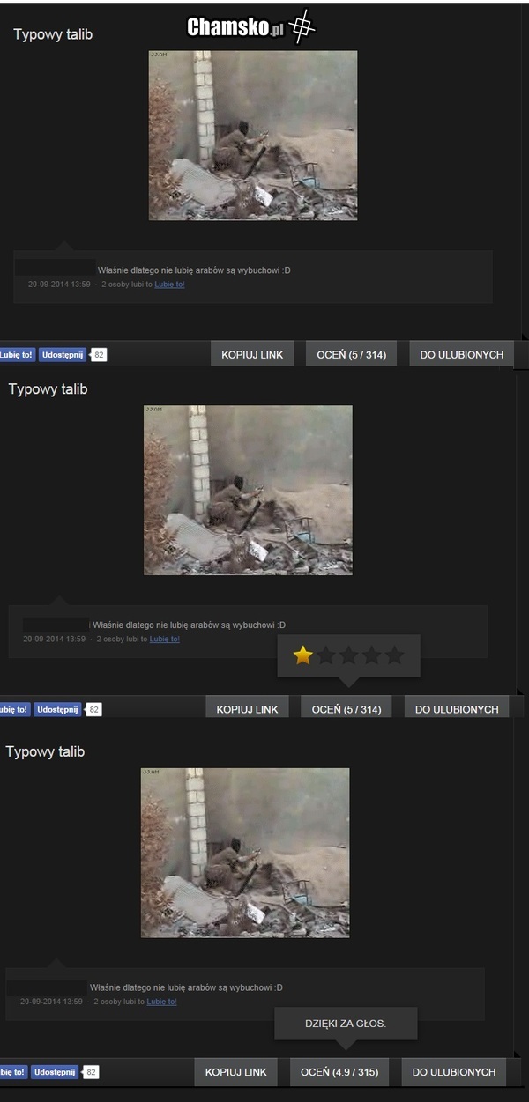Open the video thumbnail above DZIĘKI ZA GŁOS.
Image resolution: width=529 pixels, height=1102 pixels.
coord(245,852)
